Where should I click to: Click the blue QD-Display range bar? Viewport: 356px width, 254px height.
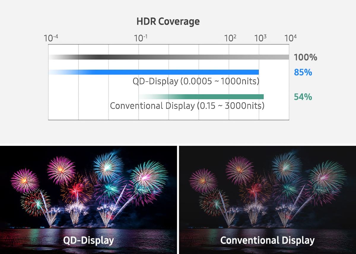pos(154,72)
